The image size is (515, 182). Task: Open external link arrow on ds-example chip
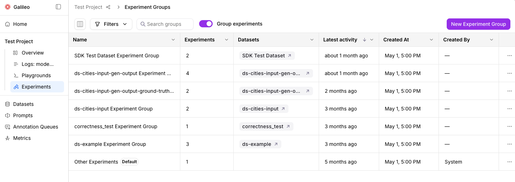coord(276,144)
